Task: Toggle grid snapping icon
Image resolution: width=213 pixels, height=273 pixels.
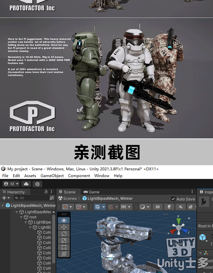Action: [111, 207]
